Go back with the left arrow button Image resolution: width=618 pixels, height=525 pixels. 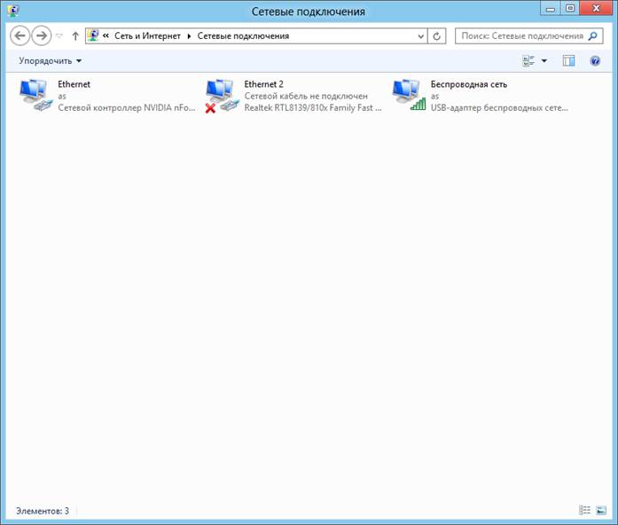[20, 35]
